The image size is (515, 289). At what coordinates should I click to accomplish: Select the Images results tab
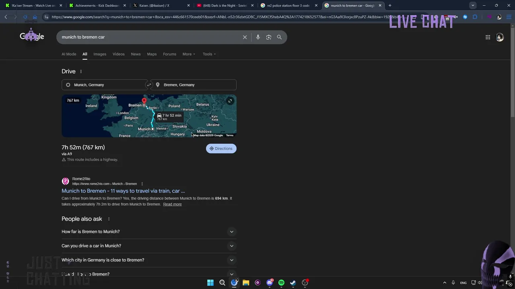coord(100,54)
